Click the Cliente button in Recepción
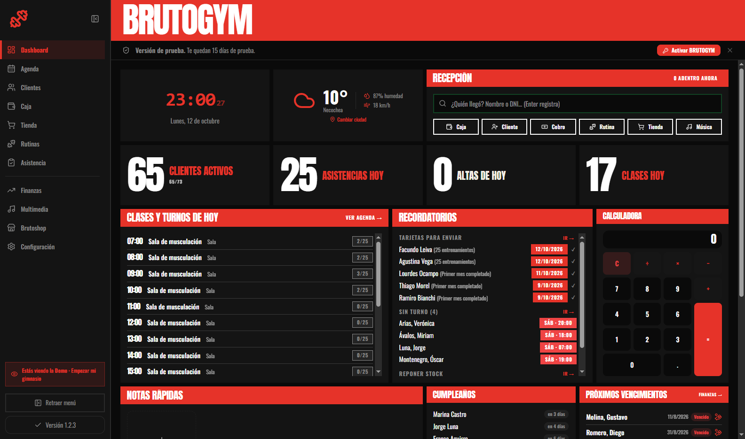Viewport: 745px width, 439px height. tap(505, 127)
